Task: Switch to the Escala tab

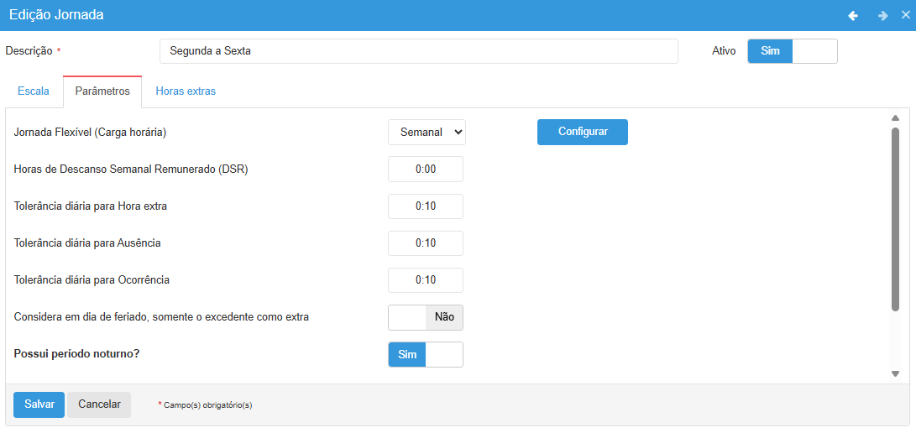Action: (34, 91)
